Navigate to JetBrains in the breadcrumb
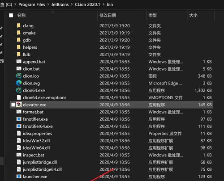 [60, 4]
